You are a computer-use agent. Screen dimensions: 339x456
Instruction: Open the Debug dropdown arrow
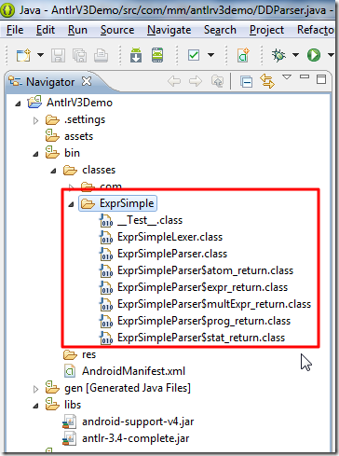[x=295, y=55]
